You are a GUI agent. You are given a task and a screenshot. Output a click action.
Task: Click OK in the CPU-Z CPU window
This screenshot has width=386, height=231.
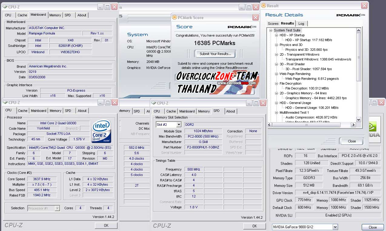pos(106,226)
